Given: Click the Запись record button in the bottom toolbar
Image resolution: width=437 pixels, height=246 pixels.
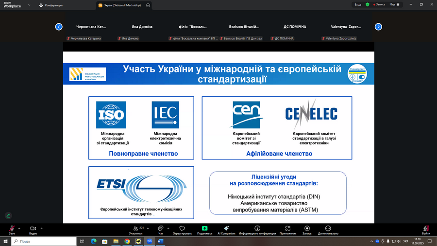Looking at the screenshot, I should tap(307, 230).
